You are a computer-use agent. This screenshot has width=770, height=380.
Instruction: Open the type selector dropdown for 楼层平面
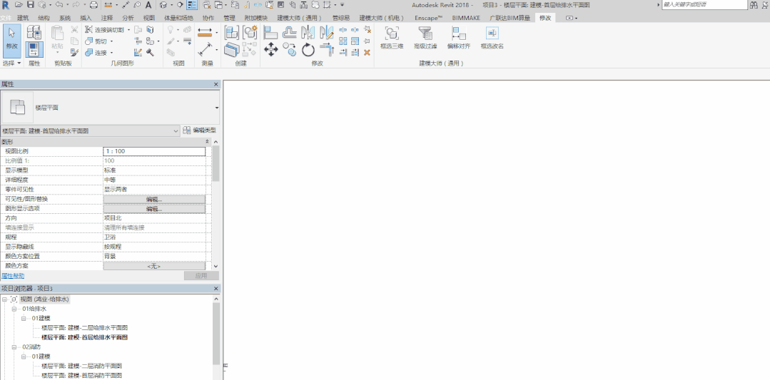(216, 108)
